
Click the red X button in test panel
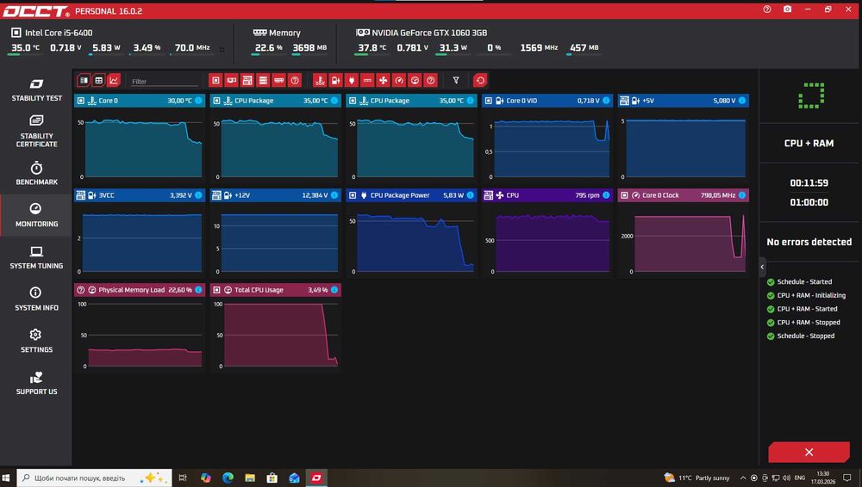809,452
